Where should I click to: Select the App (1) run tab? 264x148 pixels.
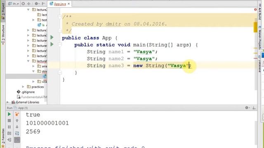click(x=21, y=108)
